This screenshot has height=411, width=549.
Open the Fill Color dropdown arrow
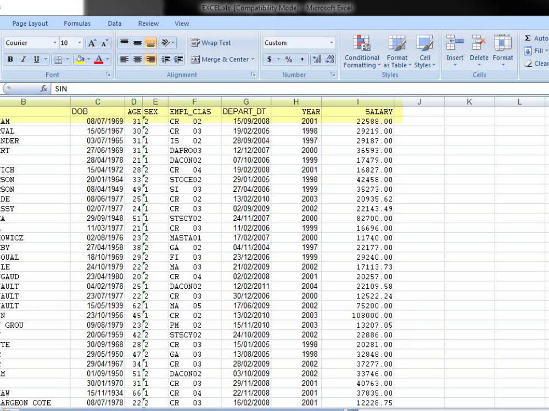(x=88, y=59)
